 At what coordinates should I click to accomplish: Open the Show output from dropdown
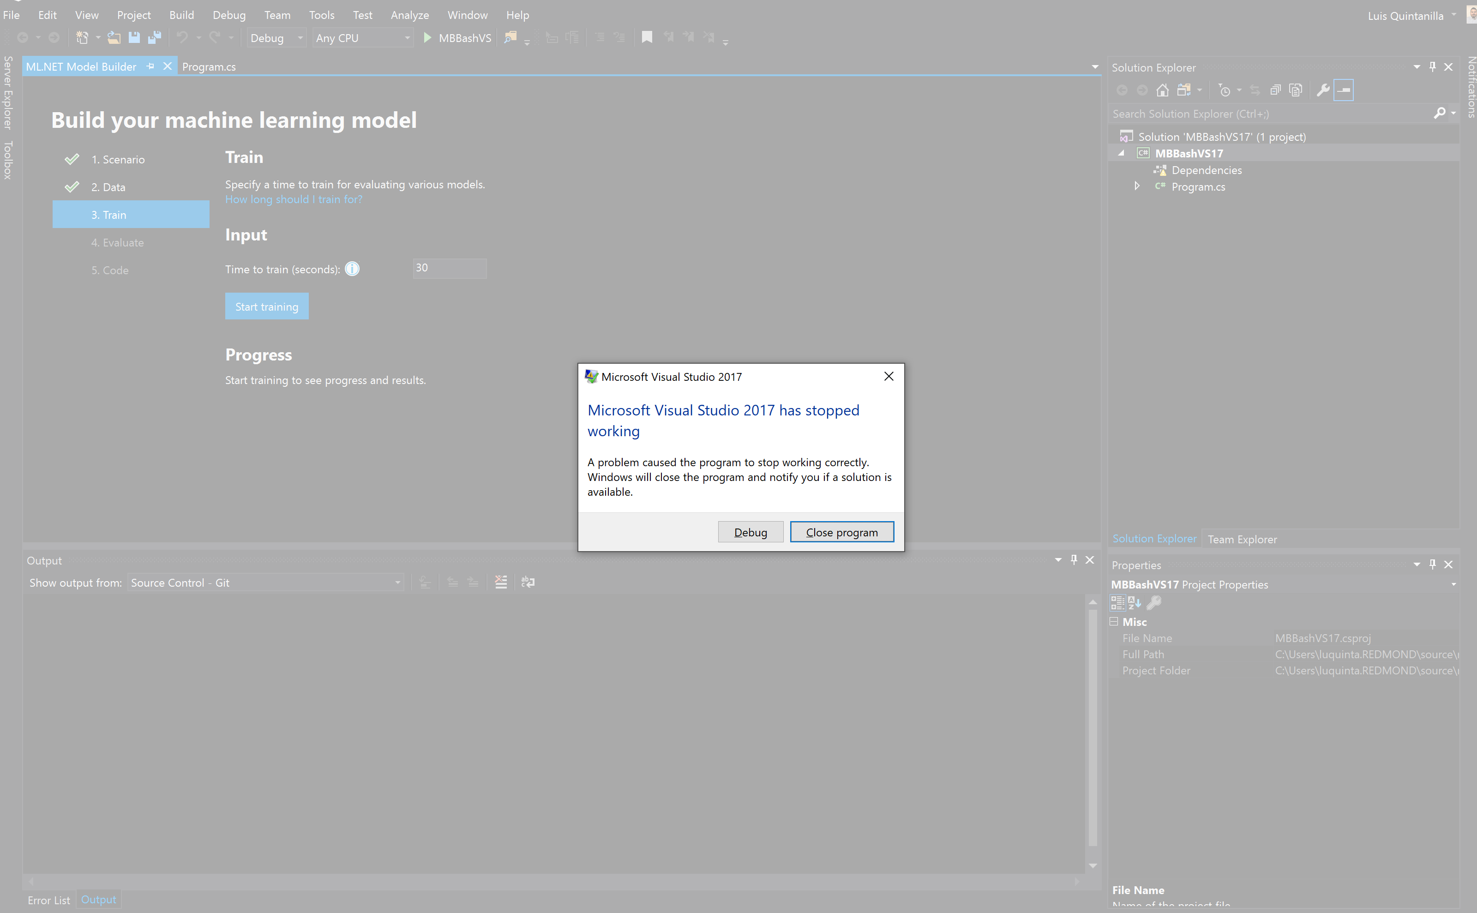point(266,582)
